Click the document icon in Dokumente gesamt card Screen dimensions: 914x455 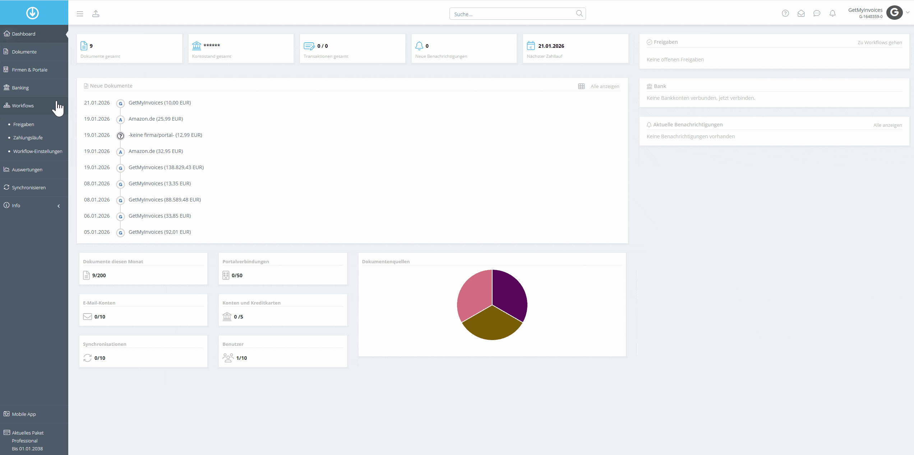point(84,46)
